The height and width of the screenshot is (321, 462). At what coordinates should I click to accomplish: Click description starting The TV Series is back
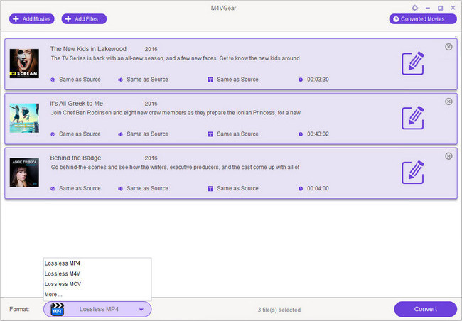175,58
